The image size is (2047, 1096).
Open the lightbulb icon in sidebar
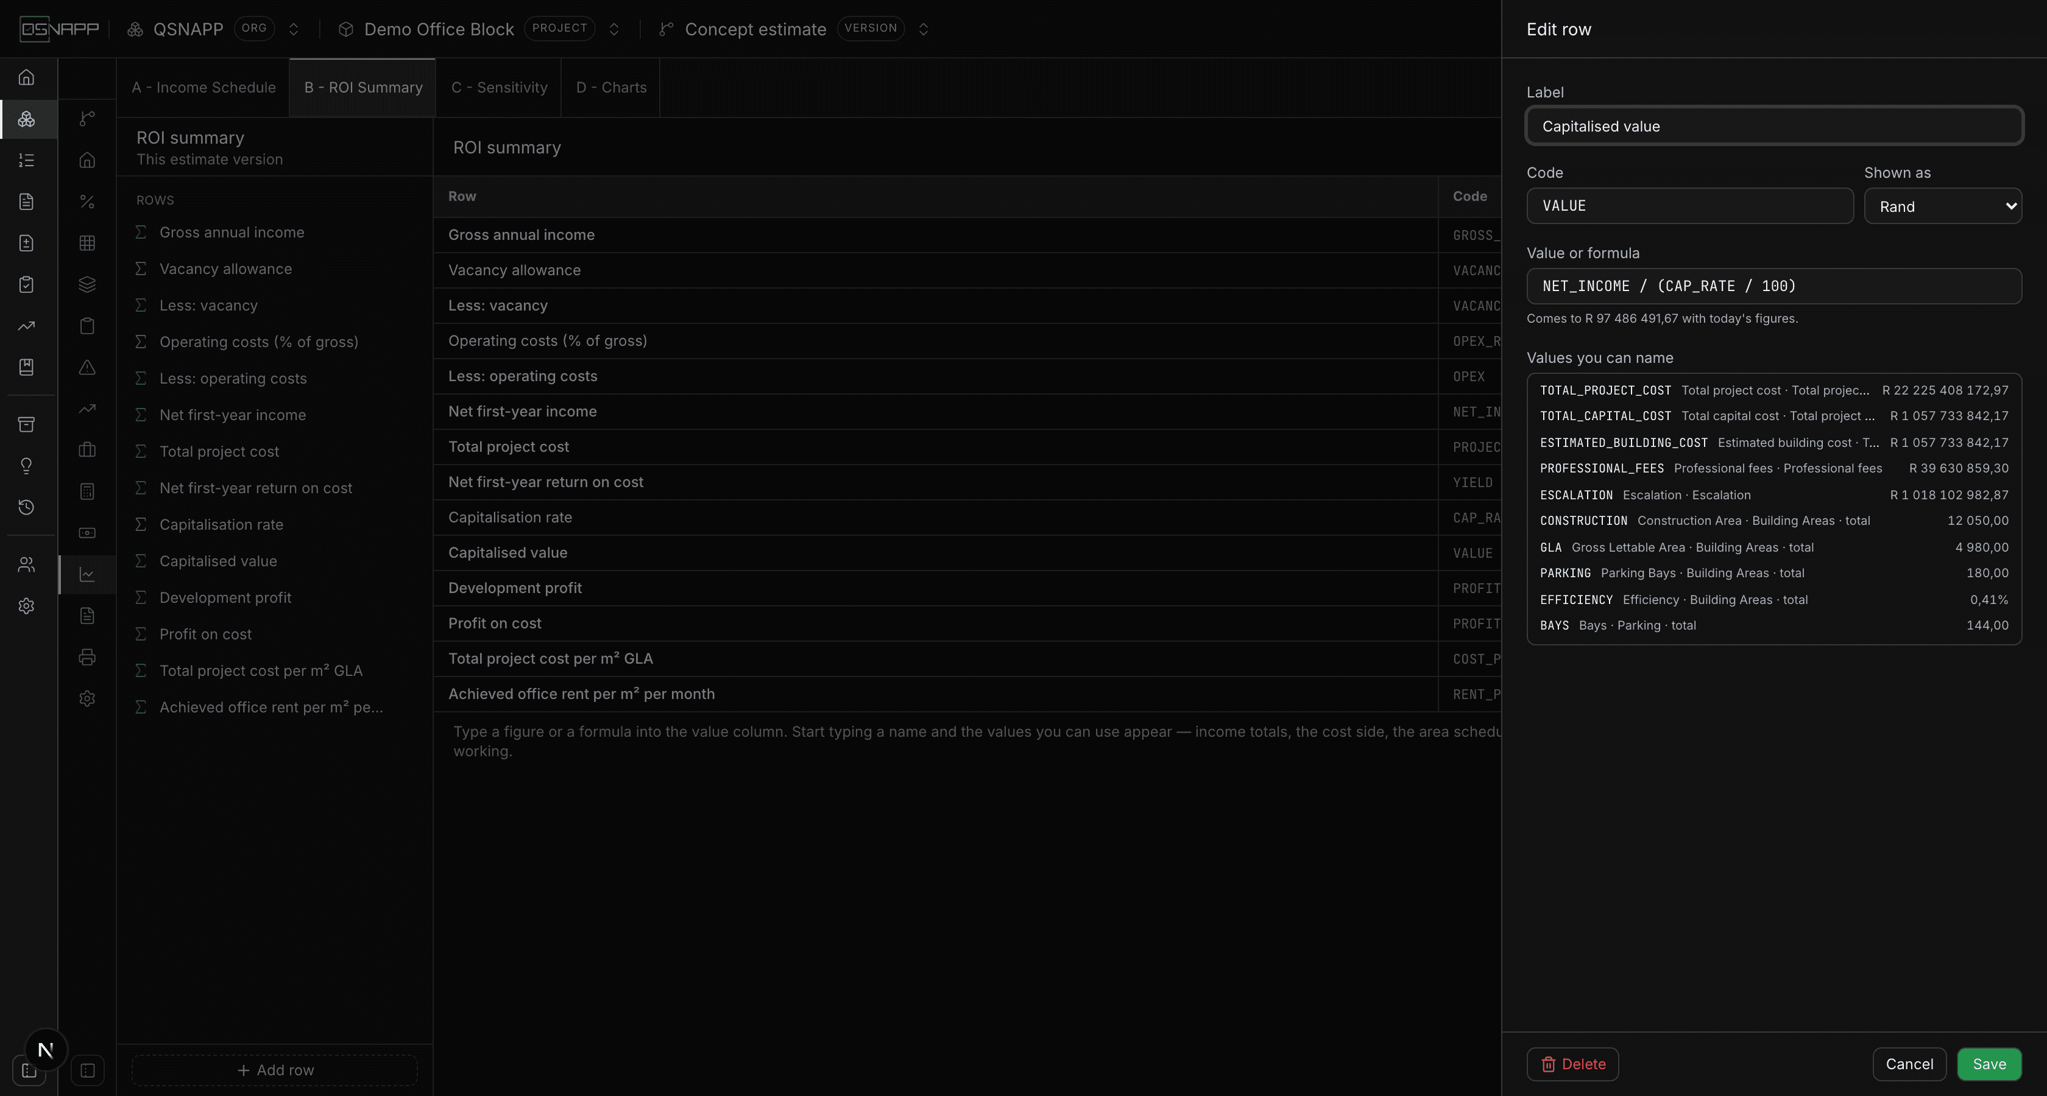26,465
